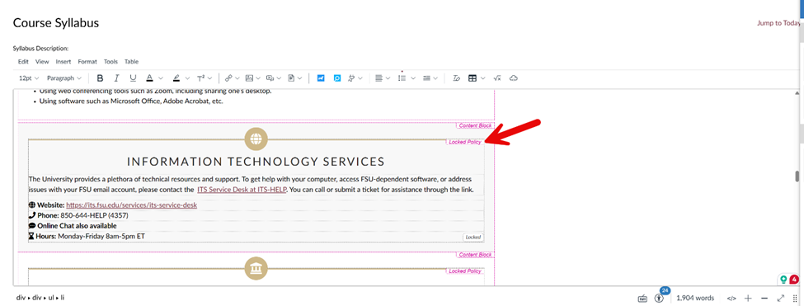
Task: Clear formatting with the Tx icon
Action: [456, 78]
